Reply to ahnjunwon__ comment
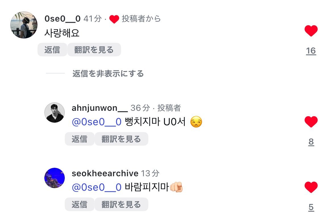The height and width of the screenshot is (223, 335). pos(80,139)
